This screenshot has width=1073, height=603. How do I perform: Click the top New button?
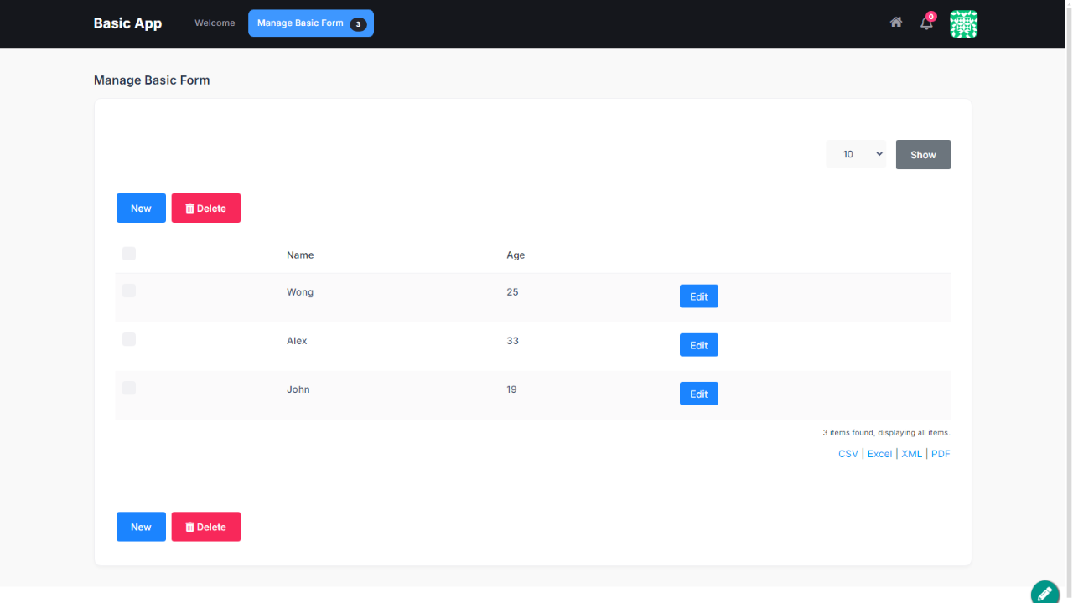(x=141, y=209)
